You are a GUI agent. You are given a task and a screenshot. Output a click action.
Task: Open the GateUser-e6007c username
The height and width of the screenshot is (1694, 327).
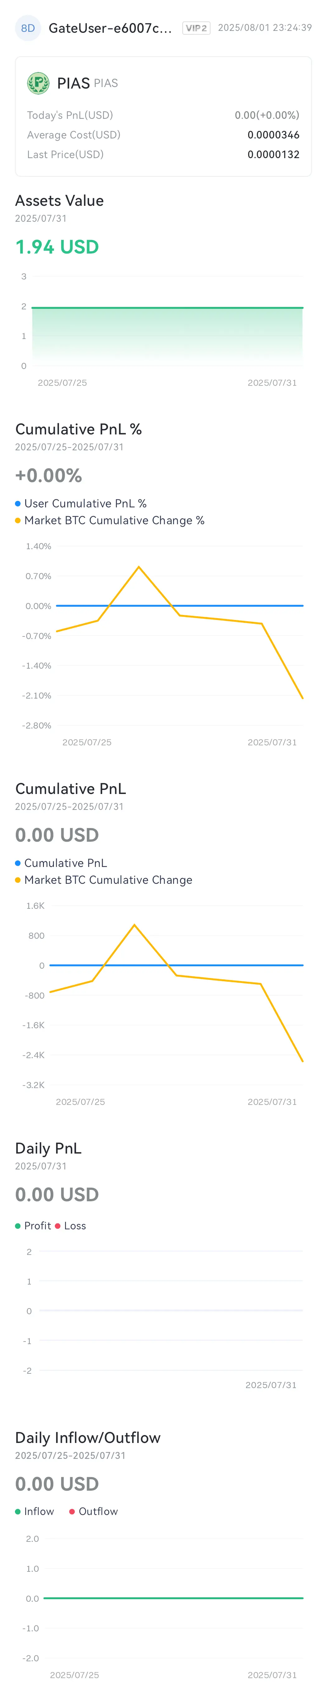click(110, 28)
